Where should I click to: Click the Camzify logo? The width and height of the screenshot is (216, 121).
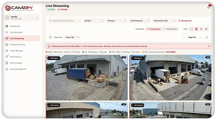(x=19, y=8)
